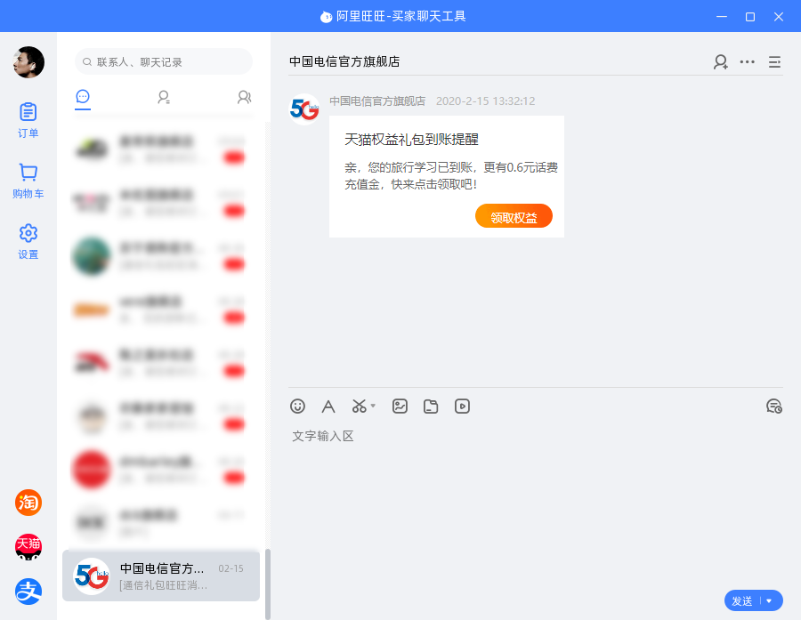Switch to the contacts tab

click(x=163, y=98)
